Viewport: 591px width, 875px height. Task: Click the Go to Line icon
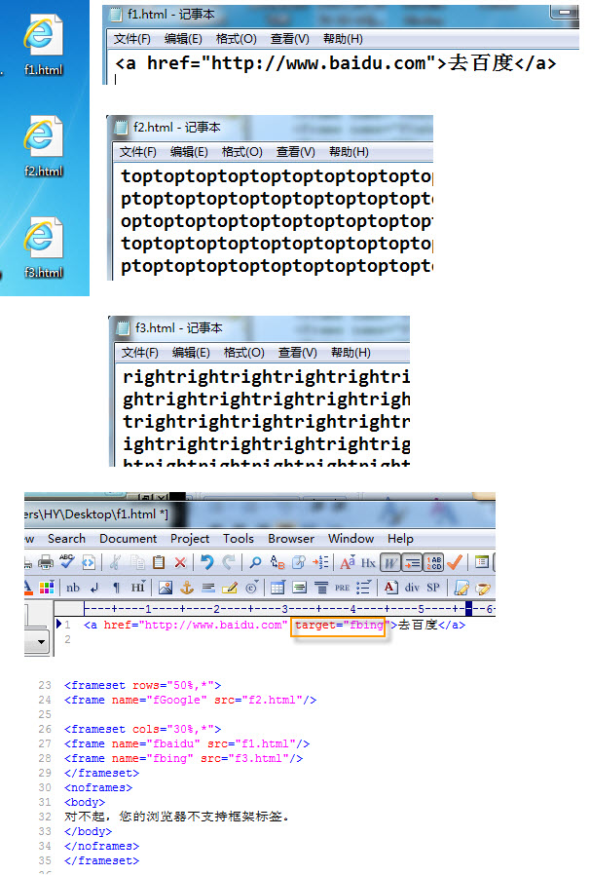pyautogui.click(x=320, y=562)
